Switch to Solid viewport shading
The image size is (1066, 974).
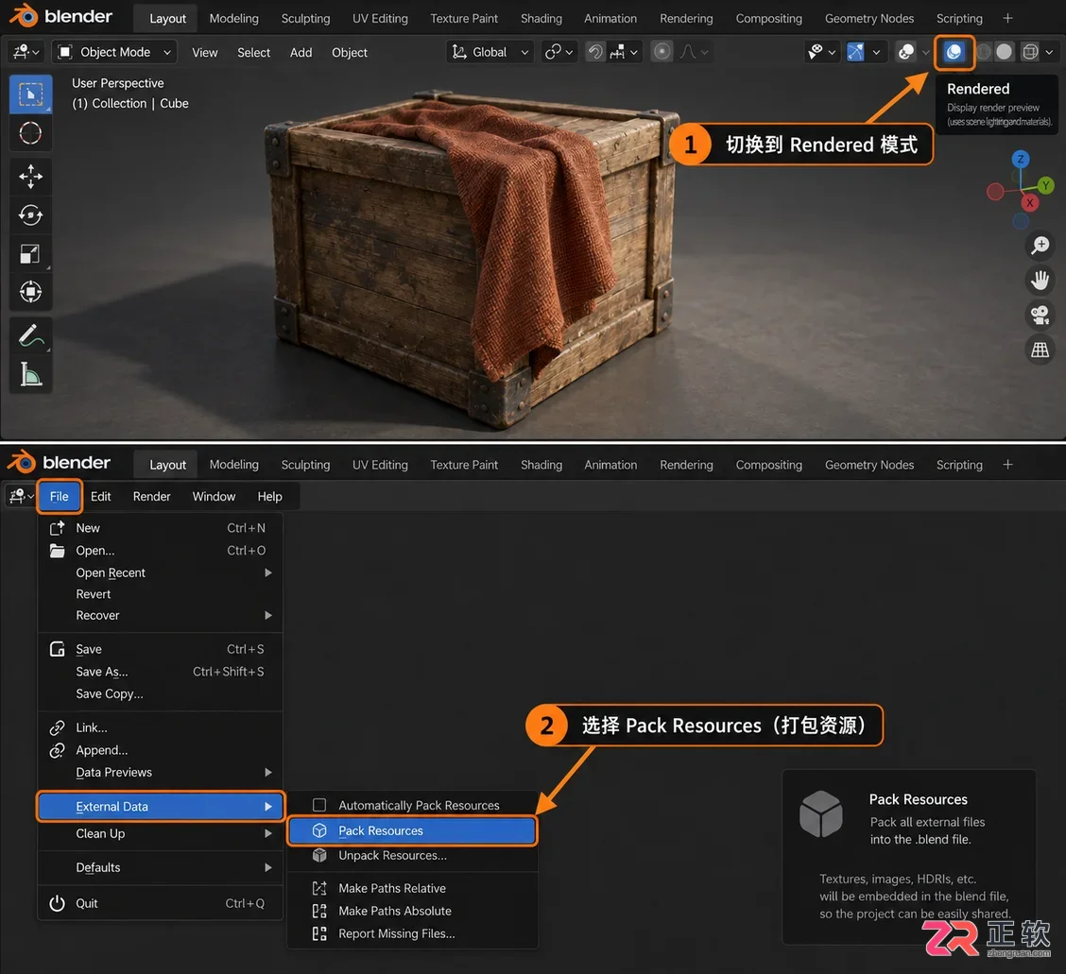1005,52
